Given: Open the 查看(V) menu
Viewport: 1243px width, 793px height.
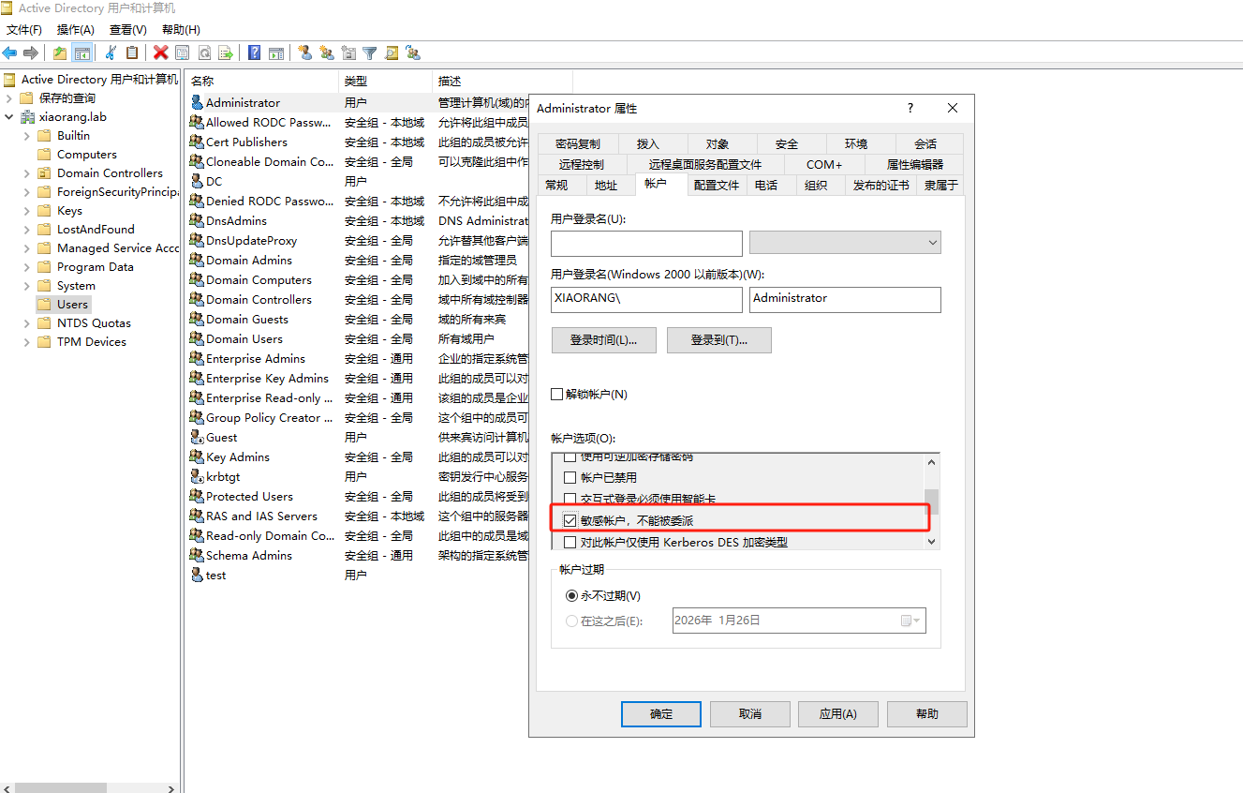Looking at the screenshot, I should [x=128, y=30].
